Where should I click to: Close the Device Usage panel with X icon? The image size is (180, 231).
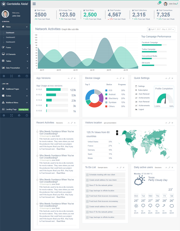pyautogui.click(x=123, y=78)
